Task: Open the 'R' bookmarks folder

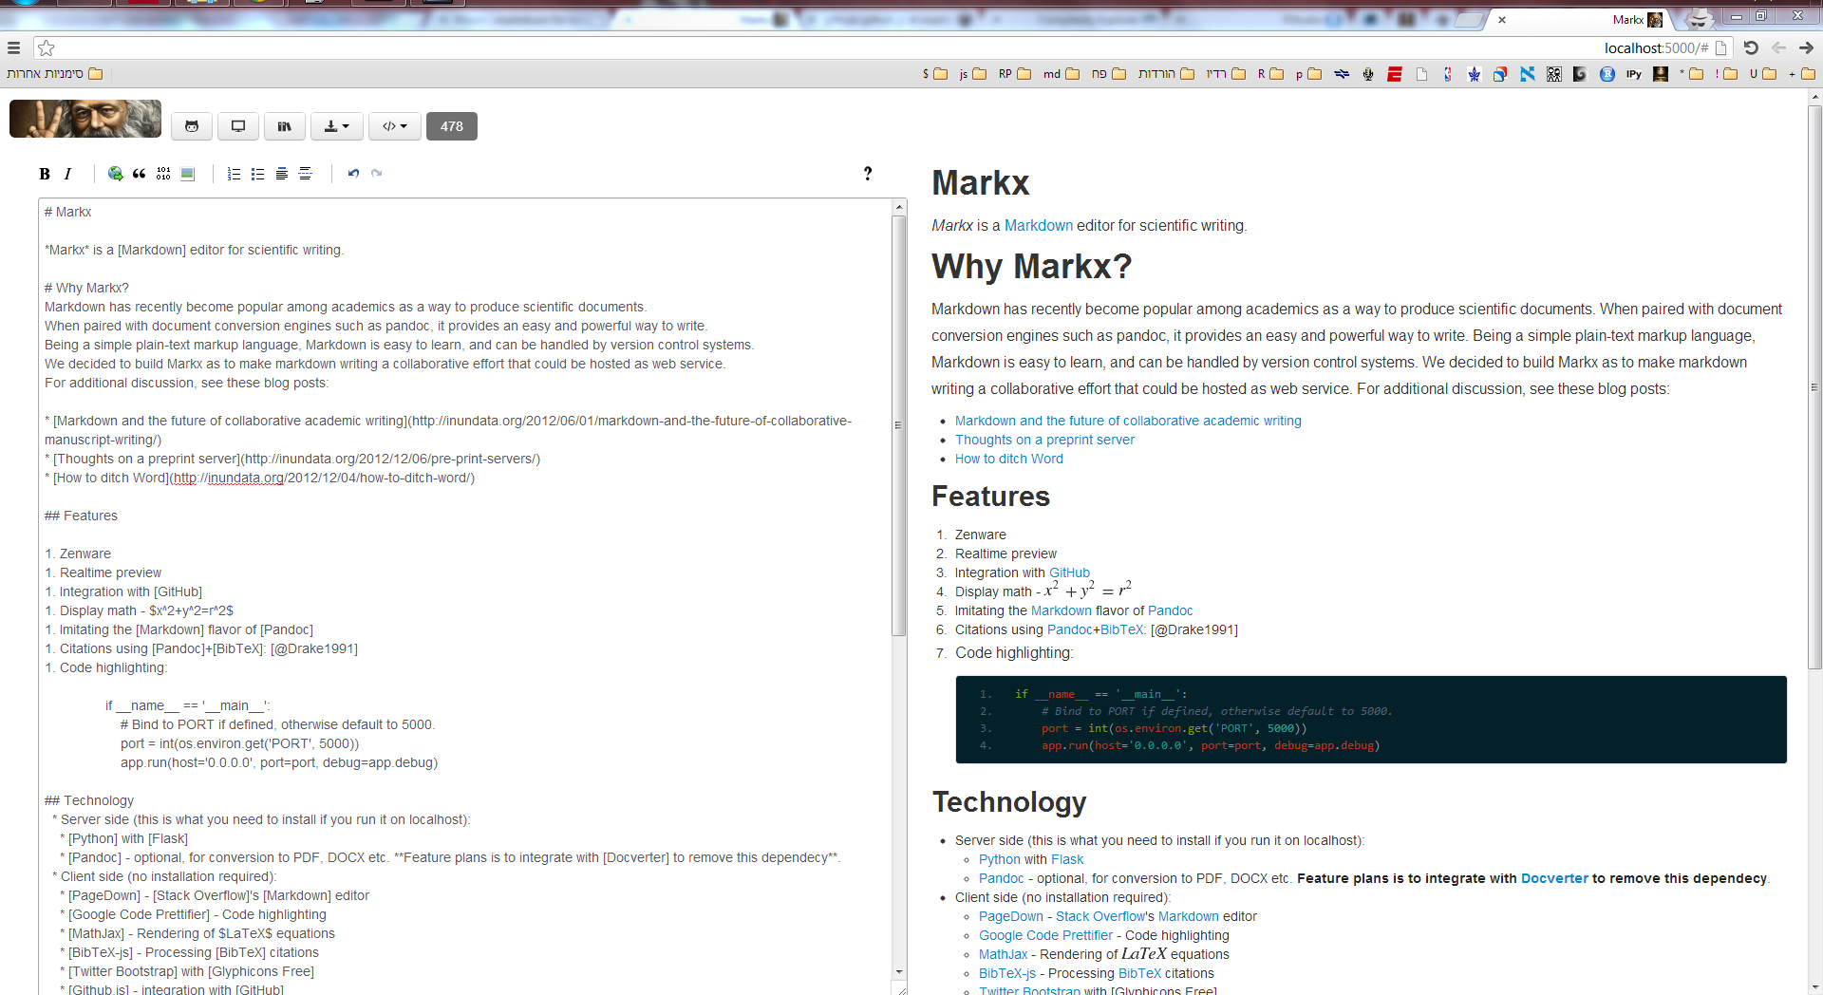Action: [x=1270, y=74]
